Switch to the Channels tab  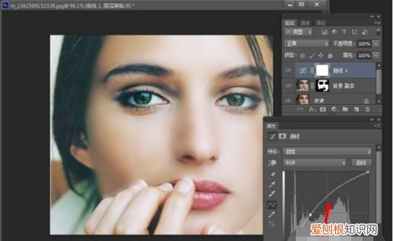305,23
